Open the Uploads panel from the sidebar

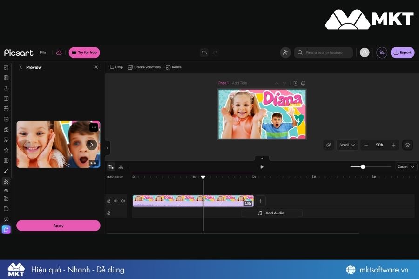[6, 87]
